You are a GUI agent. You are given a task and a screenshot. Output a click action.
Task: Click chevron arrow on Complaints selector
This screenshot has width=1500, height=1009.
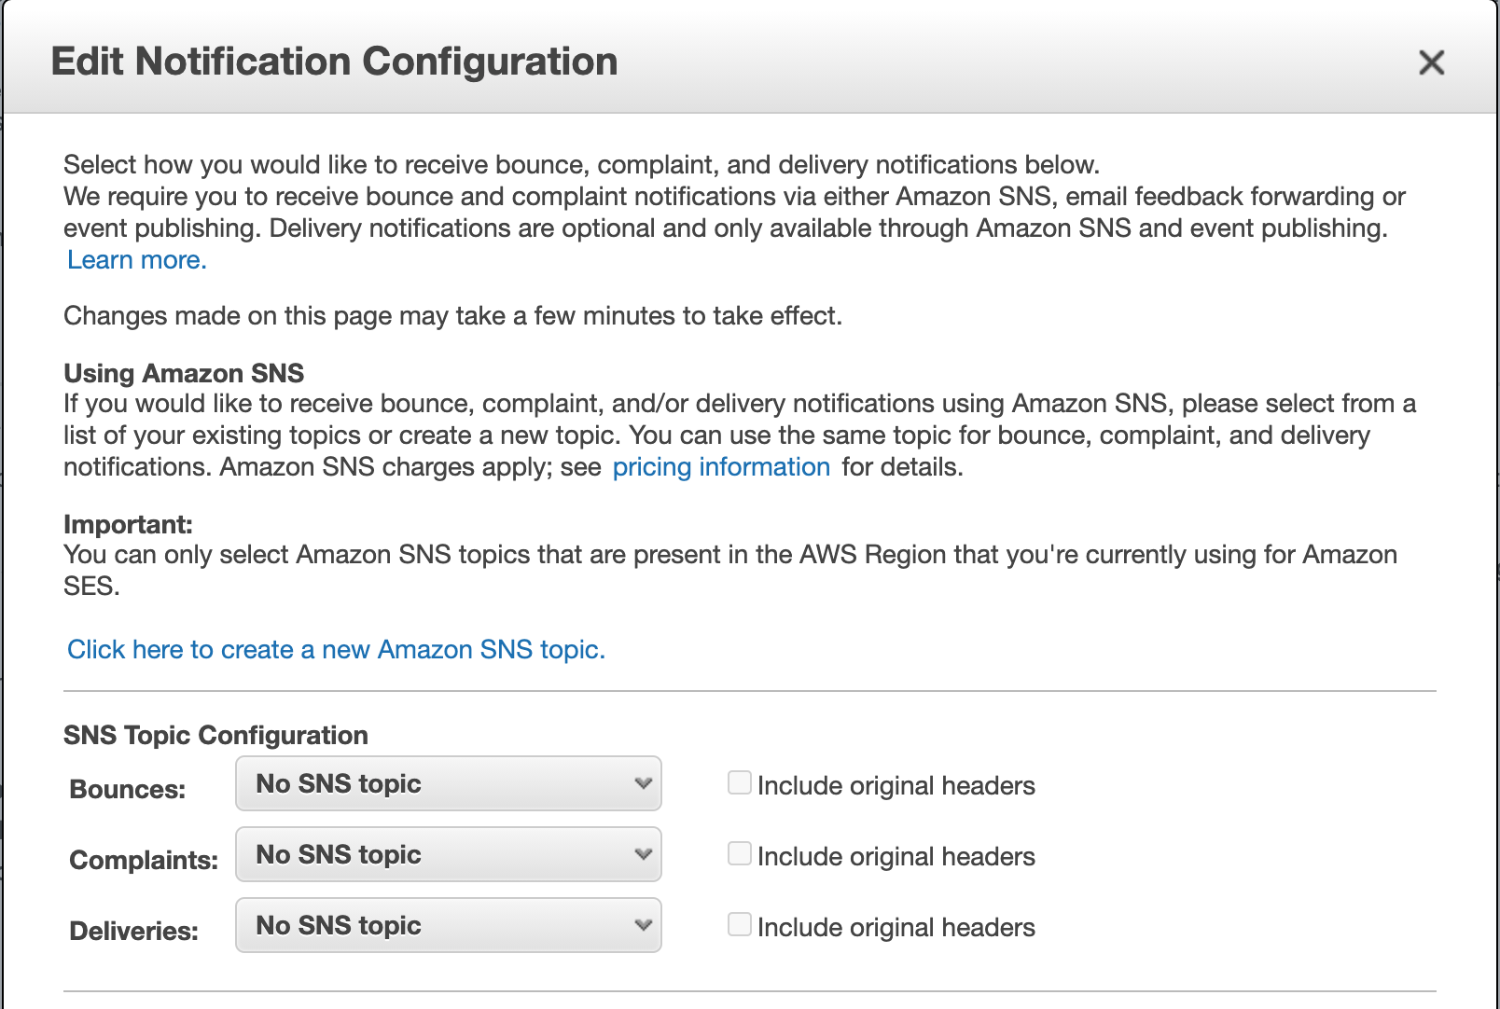(643, 854)
